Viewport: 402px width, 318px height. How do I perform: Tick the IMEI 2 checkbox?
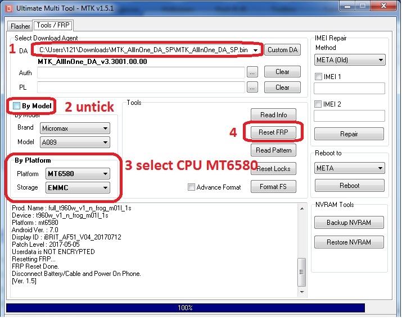pyautogui.click(x=318, y=104)
